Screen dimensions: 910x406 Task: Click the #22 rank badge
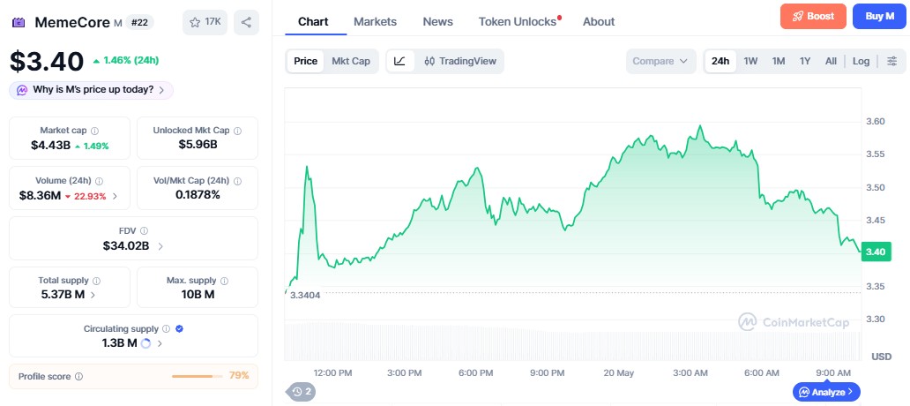(139, 22)
